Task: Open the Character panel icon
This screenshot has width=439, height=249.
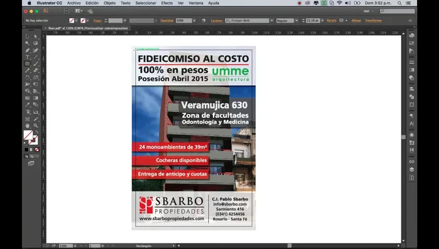Action: pyautogui.click(x=411, y=124)
